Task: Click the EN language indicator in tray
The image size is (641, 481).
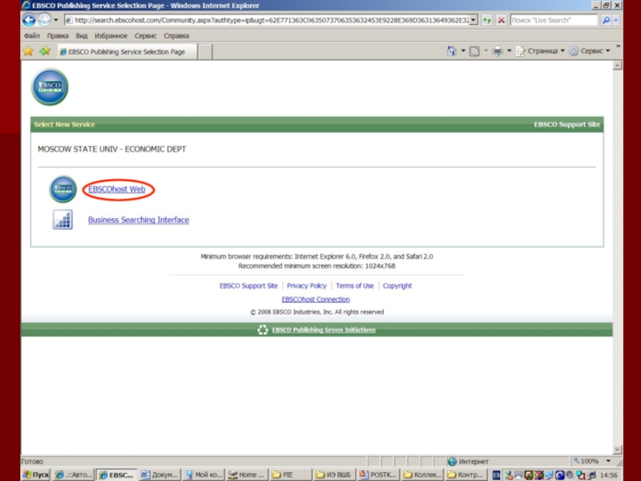Action: (496, 475)
